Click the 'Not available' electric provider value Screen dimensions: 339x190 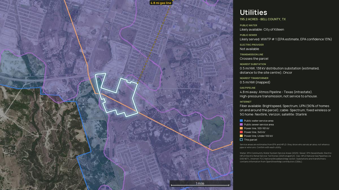pyautogui.click(x=249, y=49)
